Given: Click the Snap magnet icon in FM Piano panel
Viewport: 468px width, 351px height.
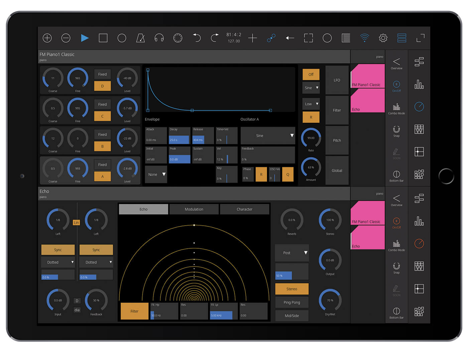Looking at the screenshot, I should [x=396, y=130].
